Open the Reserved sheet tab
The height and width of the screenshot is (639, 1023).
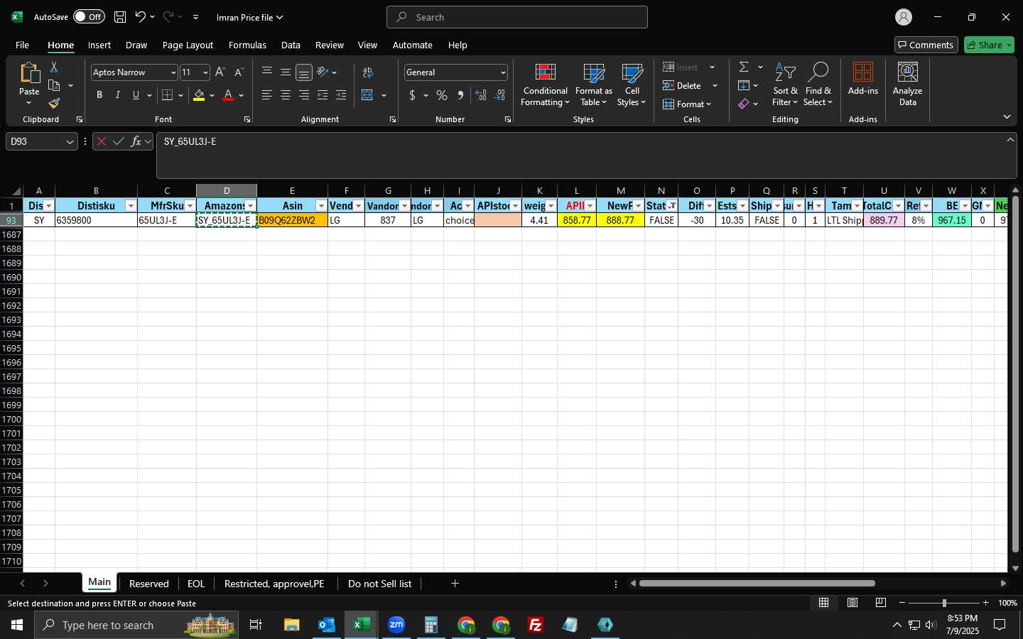click(149, 584)
